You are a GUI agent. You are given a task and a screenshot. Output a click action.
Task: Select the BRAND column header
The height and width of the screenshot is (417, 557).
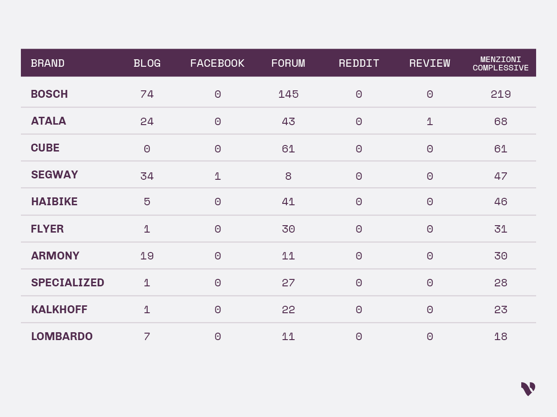tap(48, 63)
